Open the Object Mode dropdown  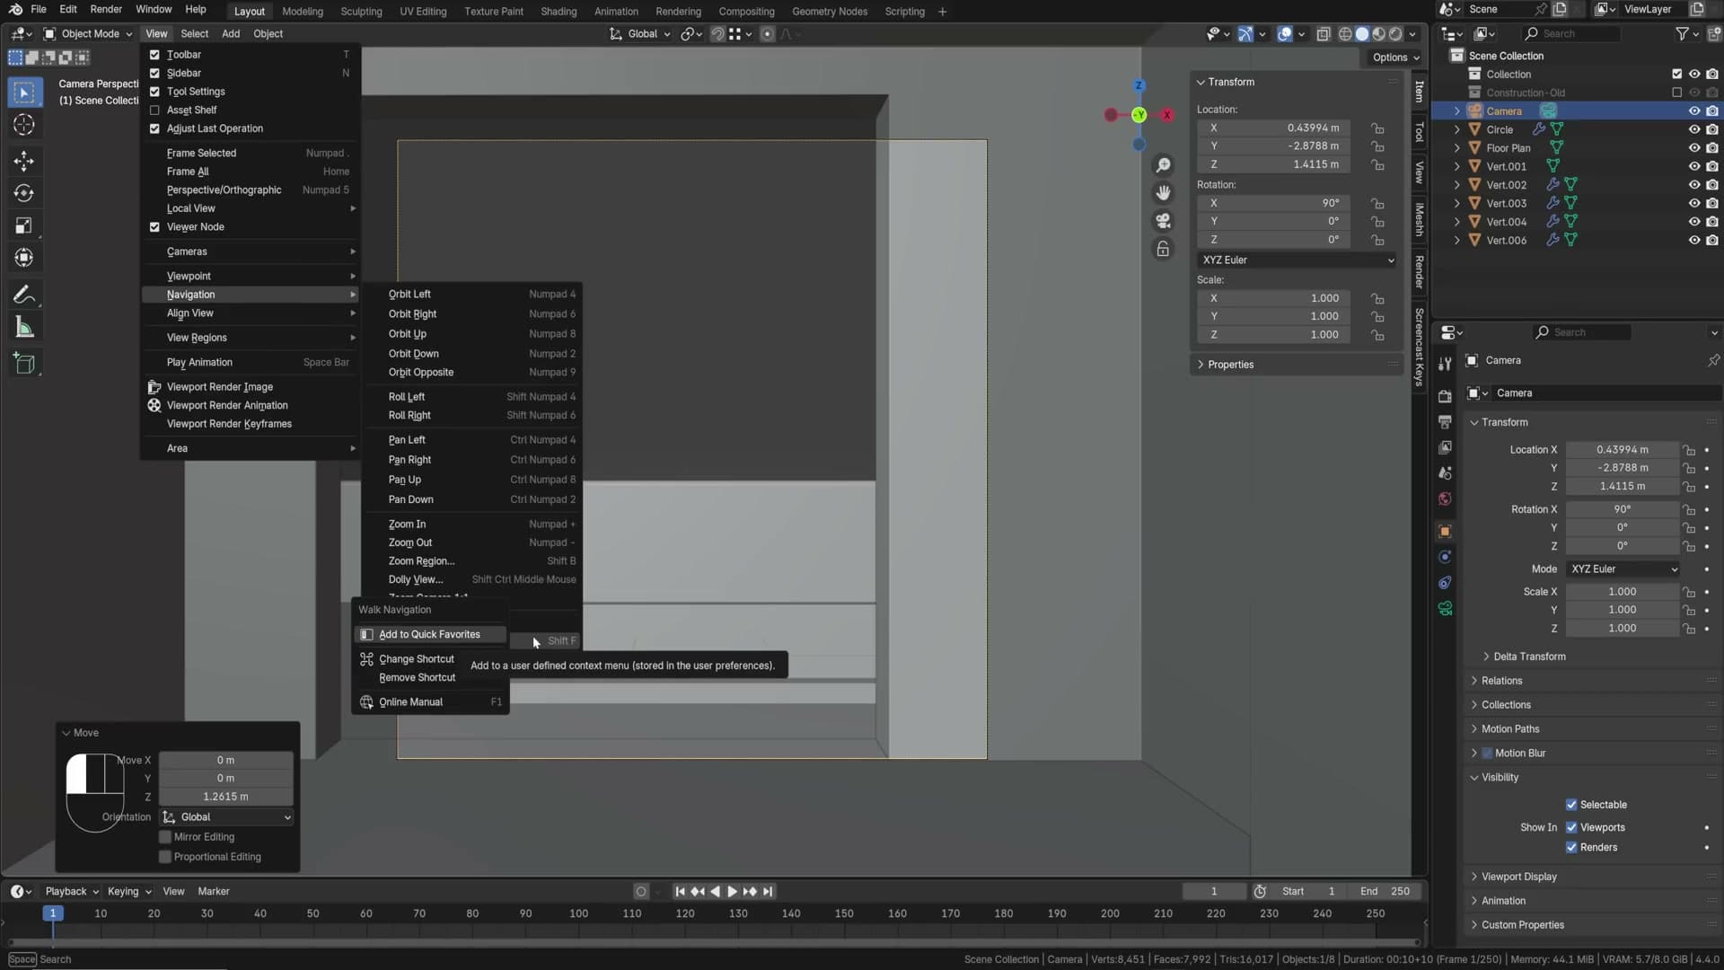tap(88, 34)
